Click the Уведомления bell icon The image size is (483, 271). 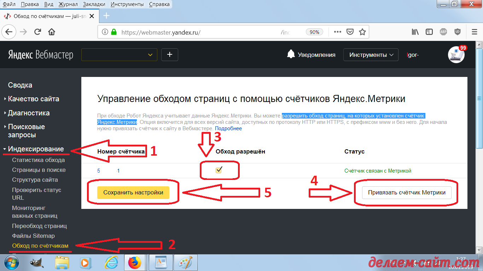[x=291, y=54]
